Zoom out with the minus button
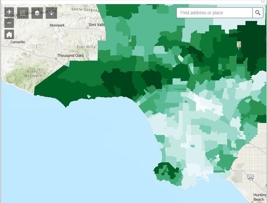This screenshot has height=203, width=268. [x=9, y=23]
